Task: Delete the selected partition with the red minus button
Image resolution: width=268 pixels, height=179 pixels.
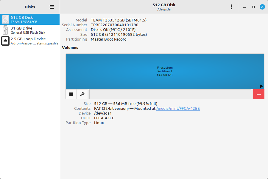Action: click(x=258, y=94)
